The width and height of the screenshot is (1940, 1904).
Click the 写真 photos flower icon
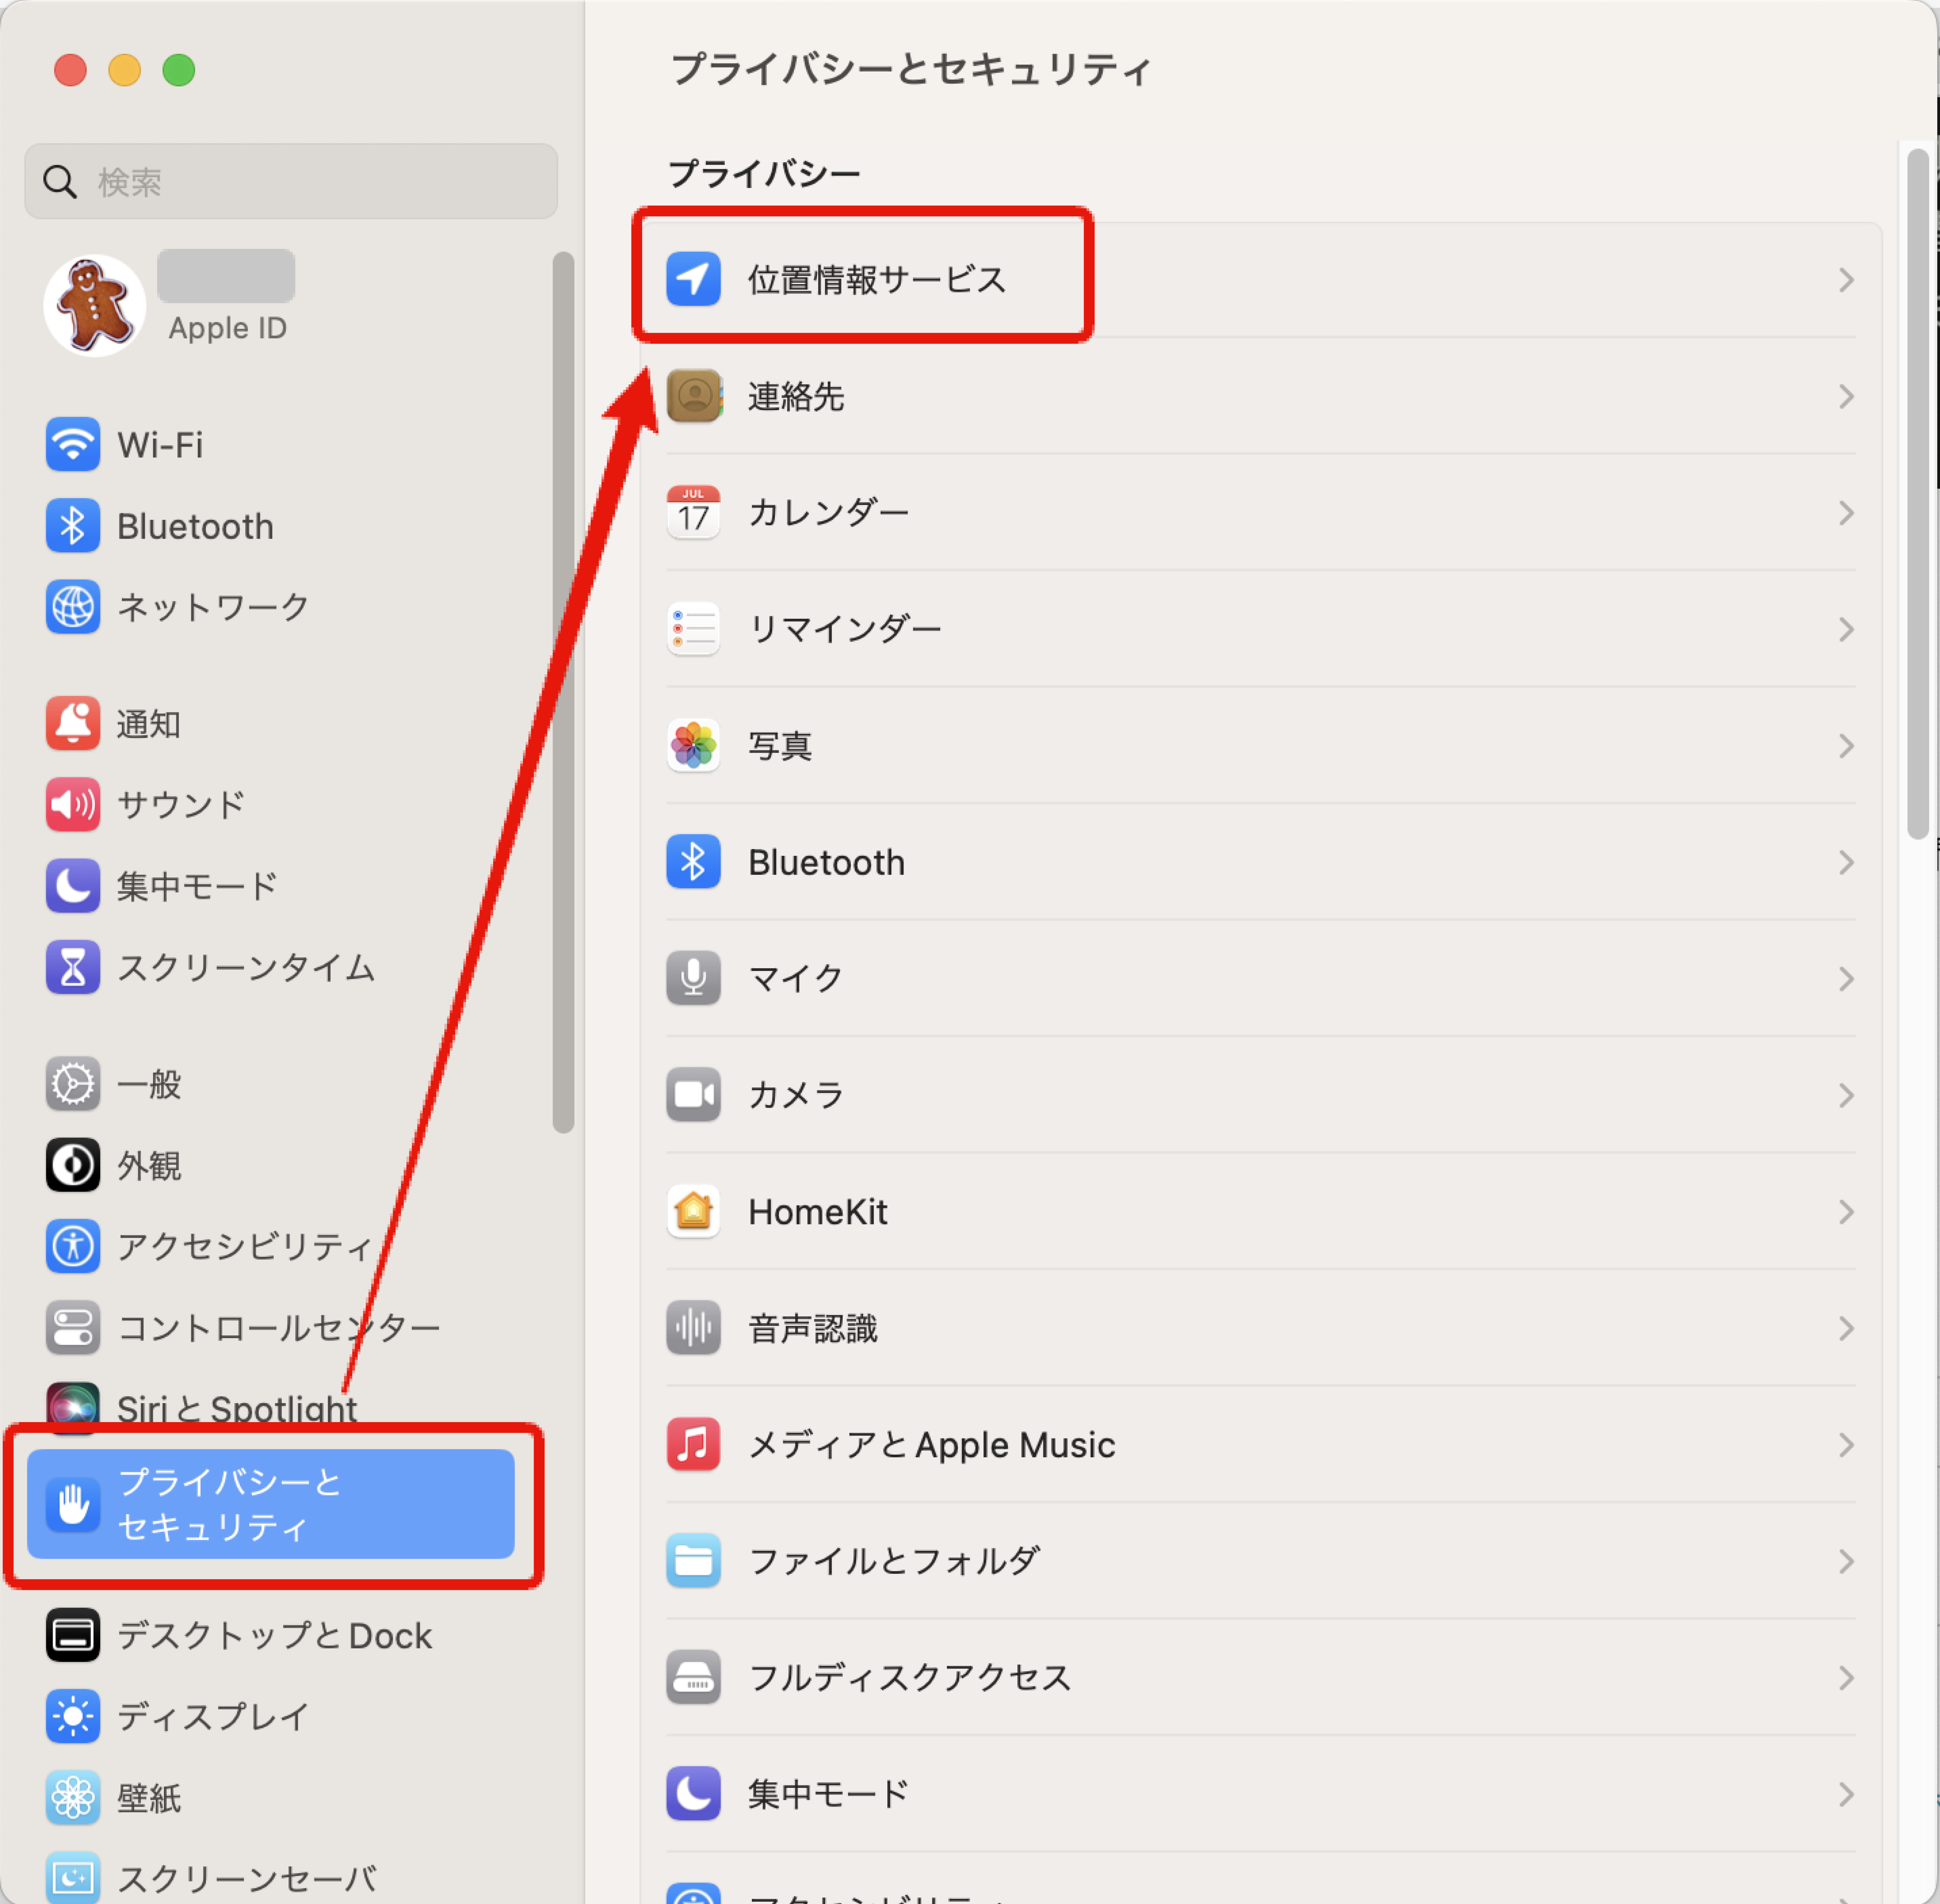coord(693,745)
